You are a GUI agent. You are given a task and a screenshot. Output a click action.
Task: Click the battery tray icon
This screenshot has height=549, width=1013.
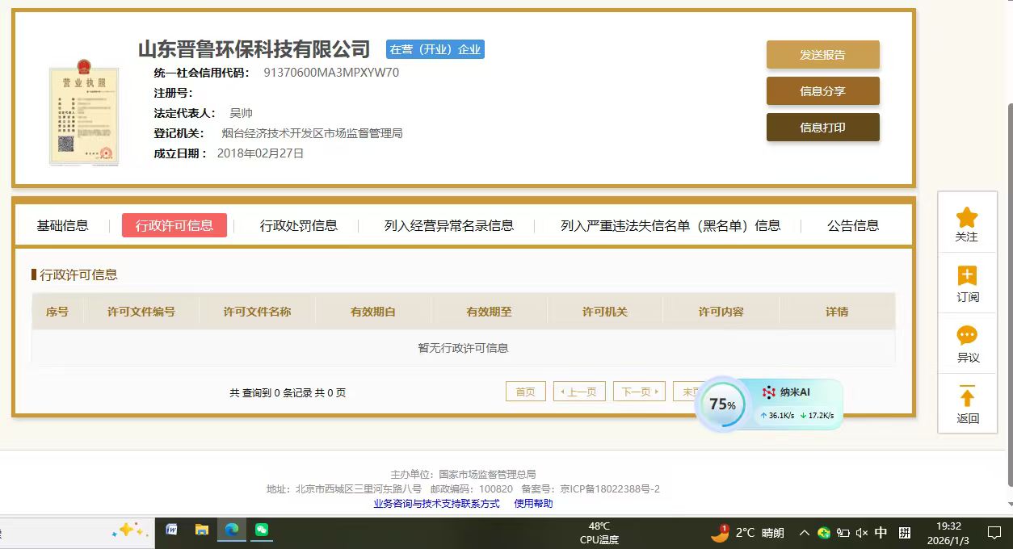pos(843,533)
